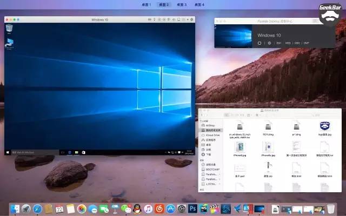346x216 pixels.
Task: Open Finder action gear dropdown
Action: pyautogui.click(x=258, y=115)
